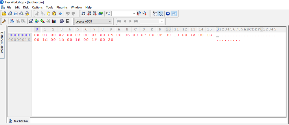Click Goto forward icon with right red arrow
289x125 pixels.
[x=145, y=14]
